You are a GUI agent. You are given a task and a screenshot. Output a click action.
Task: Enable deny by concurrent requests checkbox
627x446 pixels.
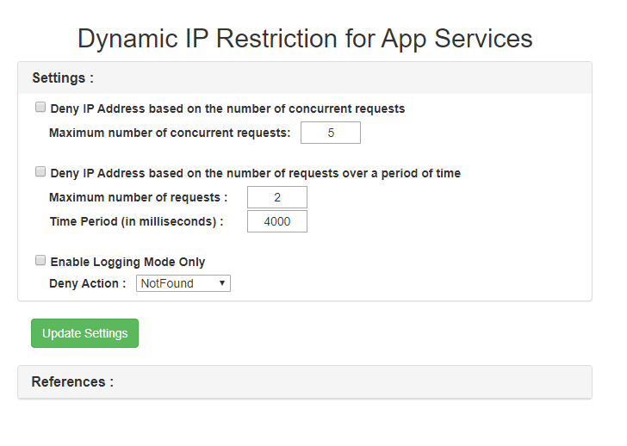coord(40,108)
